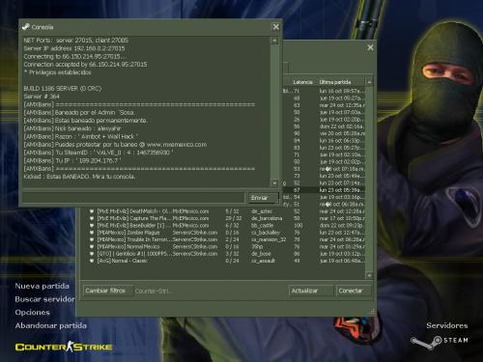The image size is (483, 362).
Task: Click the shield icon beside DeathMatch server
Action: click(92, 211)
